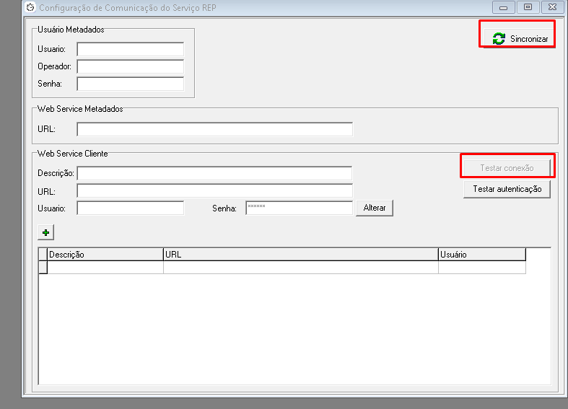Click the masked Senha field in Web Service Cliente
Screen dimensions: 568x409
coord(299,208)
